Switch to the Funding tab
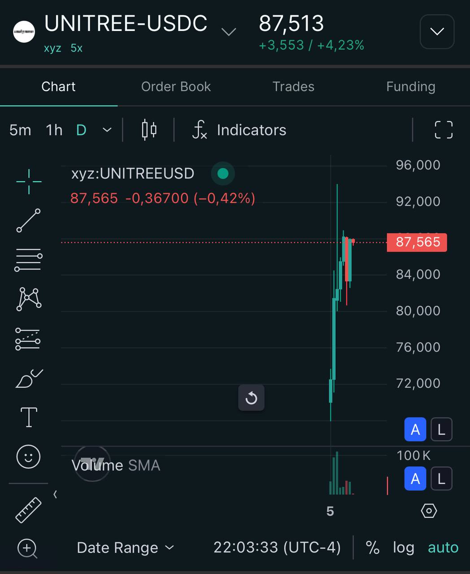Viewport: 470px width, 574px height. pos(411,87)
